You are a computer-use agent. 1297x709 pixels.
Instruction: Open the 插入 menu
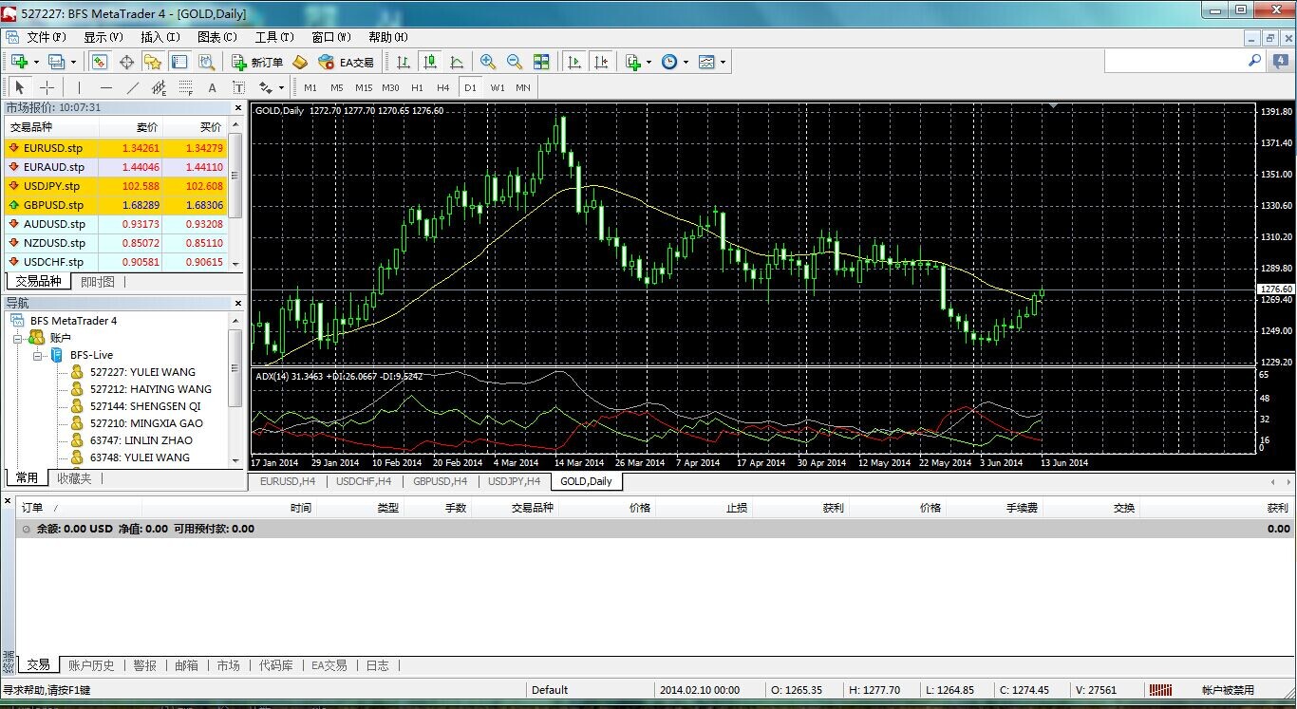point(160,37)
